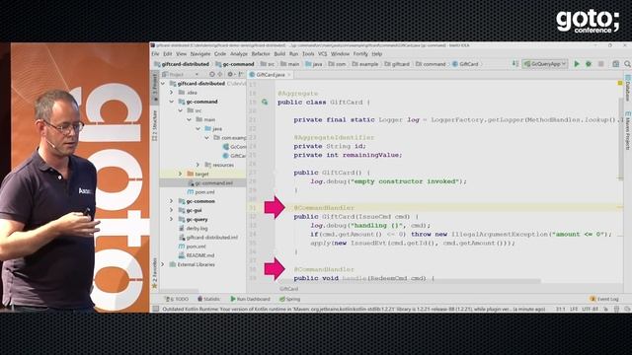The height and width of the screenshot is (355, 632).
Task: Start debugging with the bug icon
Action: 589,63
